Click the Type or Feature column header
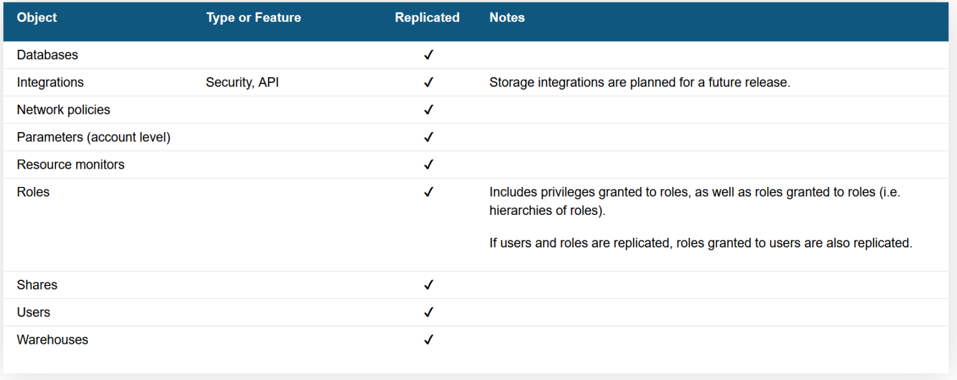The image size is (957, 380). click(x=253, y=17)
